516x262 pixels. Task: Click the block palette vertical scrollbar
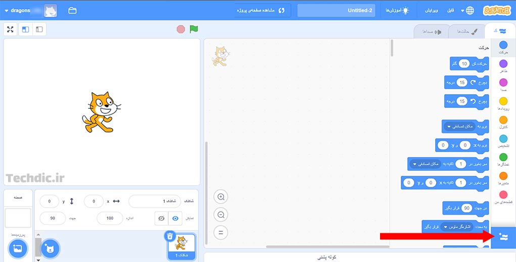tap(392, 48)
